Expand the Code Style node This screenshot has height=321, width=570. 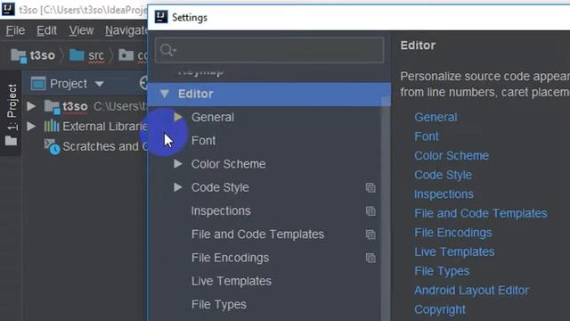[x=178, y=187]
